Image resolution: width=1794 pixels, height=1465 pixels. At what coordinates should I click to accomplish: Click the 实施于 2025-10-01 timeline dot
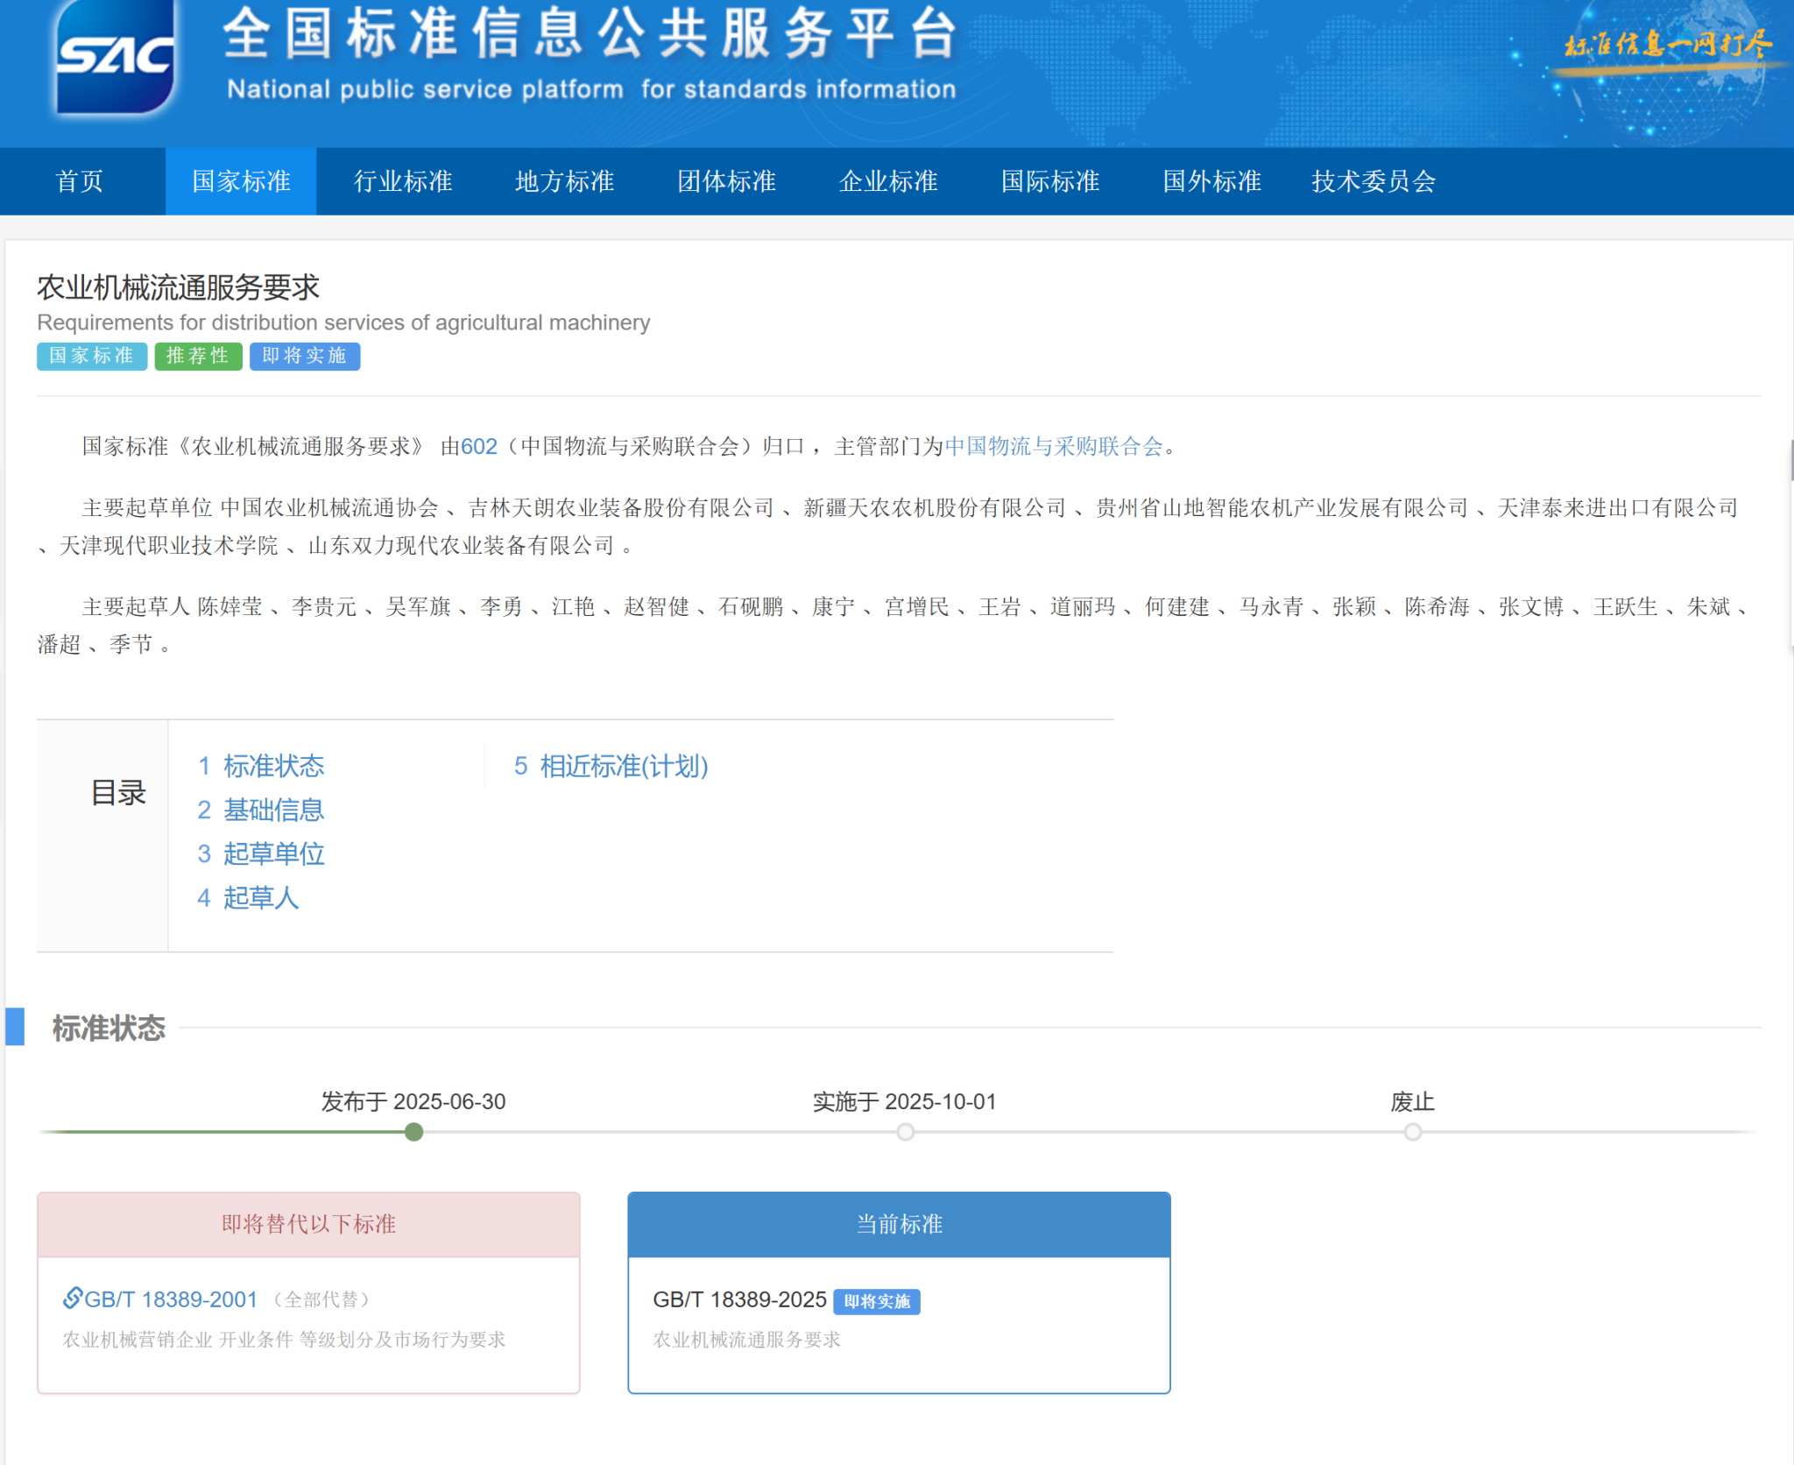pyautogui.click(x=905, y=1132)
